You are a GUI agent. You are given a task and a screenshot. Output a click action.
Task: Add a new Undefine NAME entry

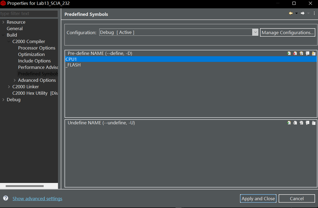coord(289,123)
